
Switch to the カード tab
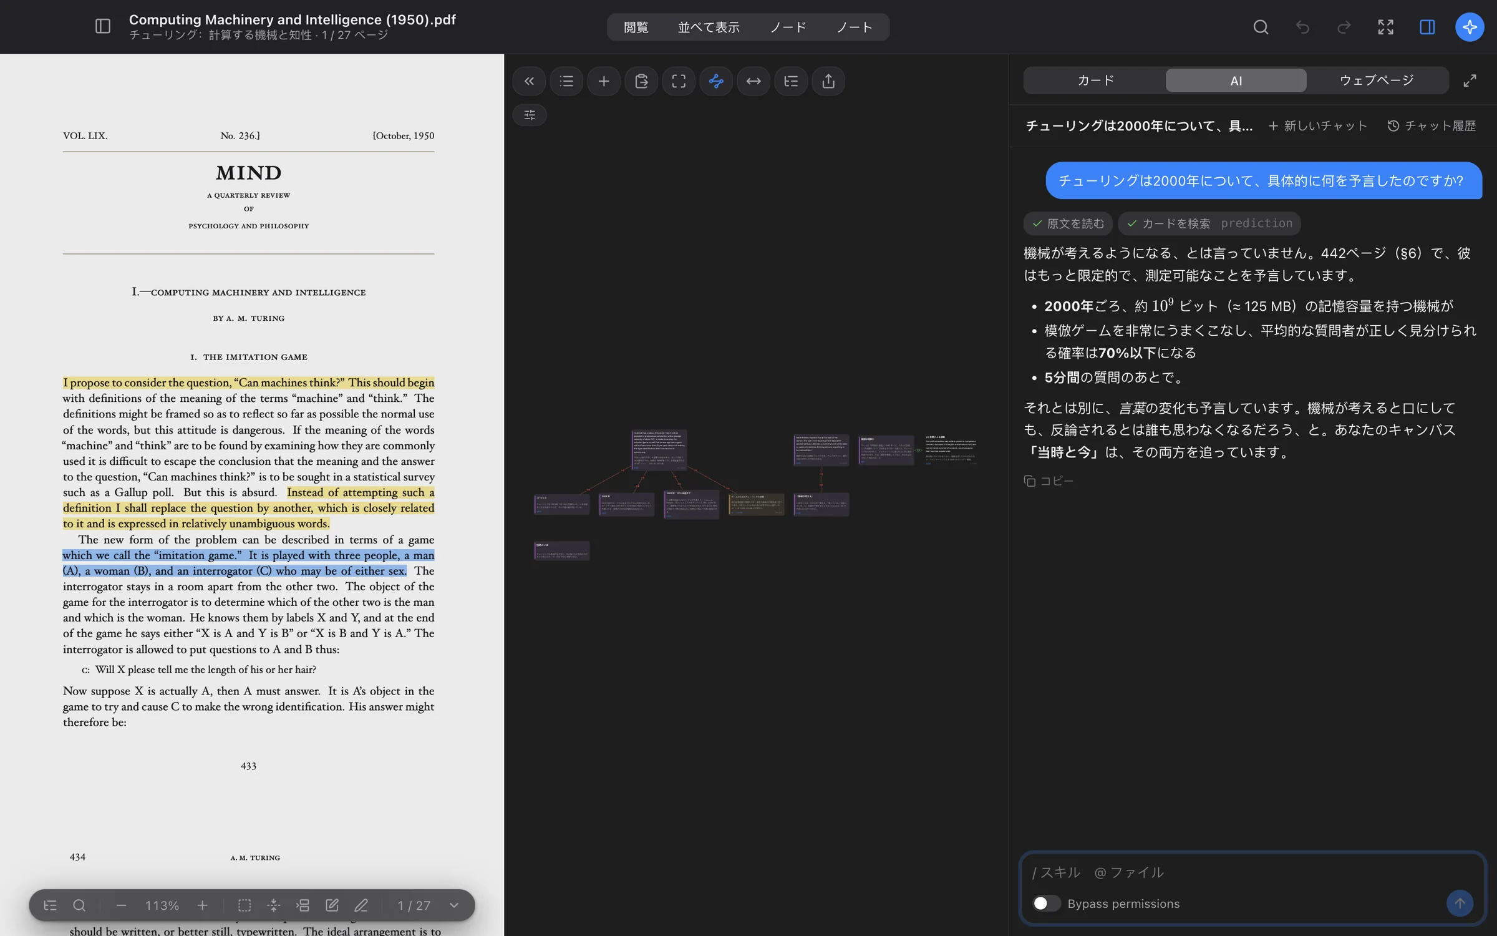[1095, 80]
